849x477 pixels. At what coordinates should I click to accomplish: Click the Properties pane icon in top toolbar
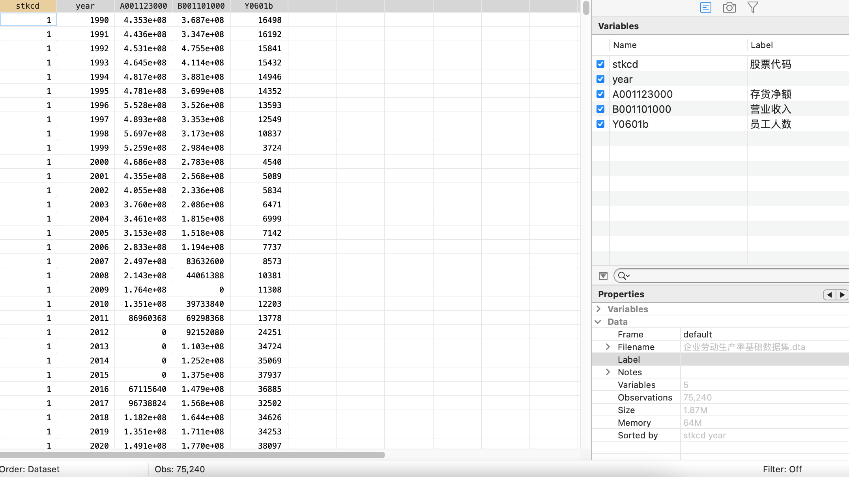[x=705, y=7]
